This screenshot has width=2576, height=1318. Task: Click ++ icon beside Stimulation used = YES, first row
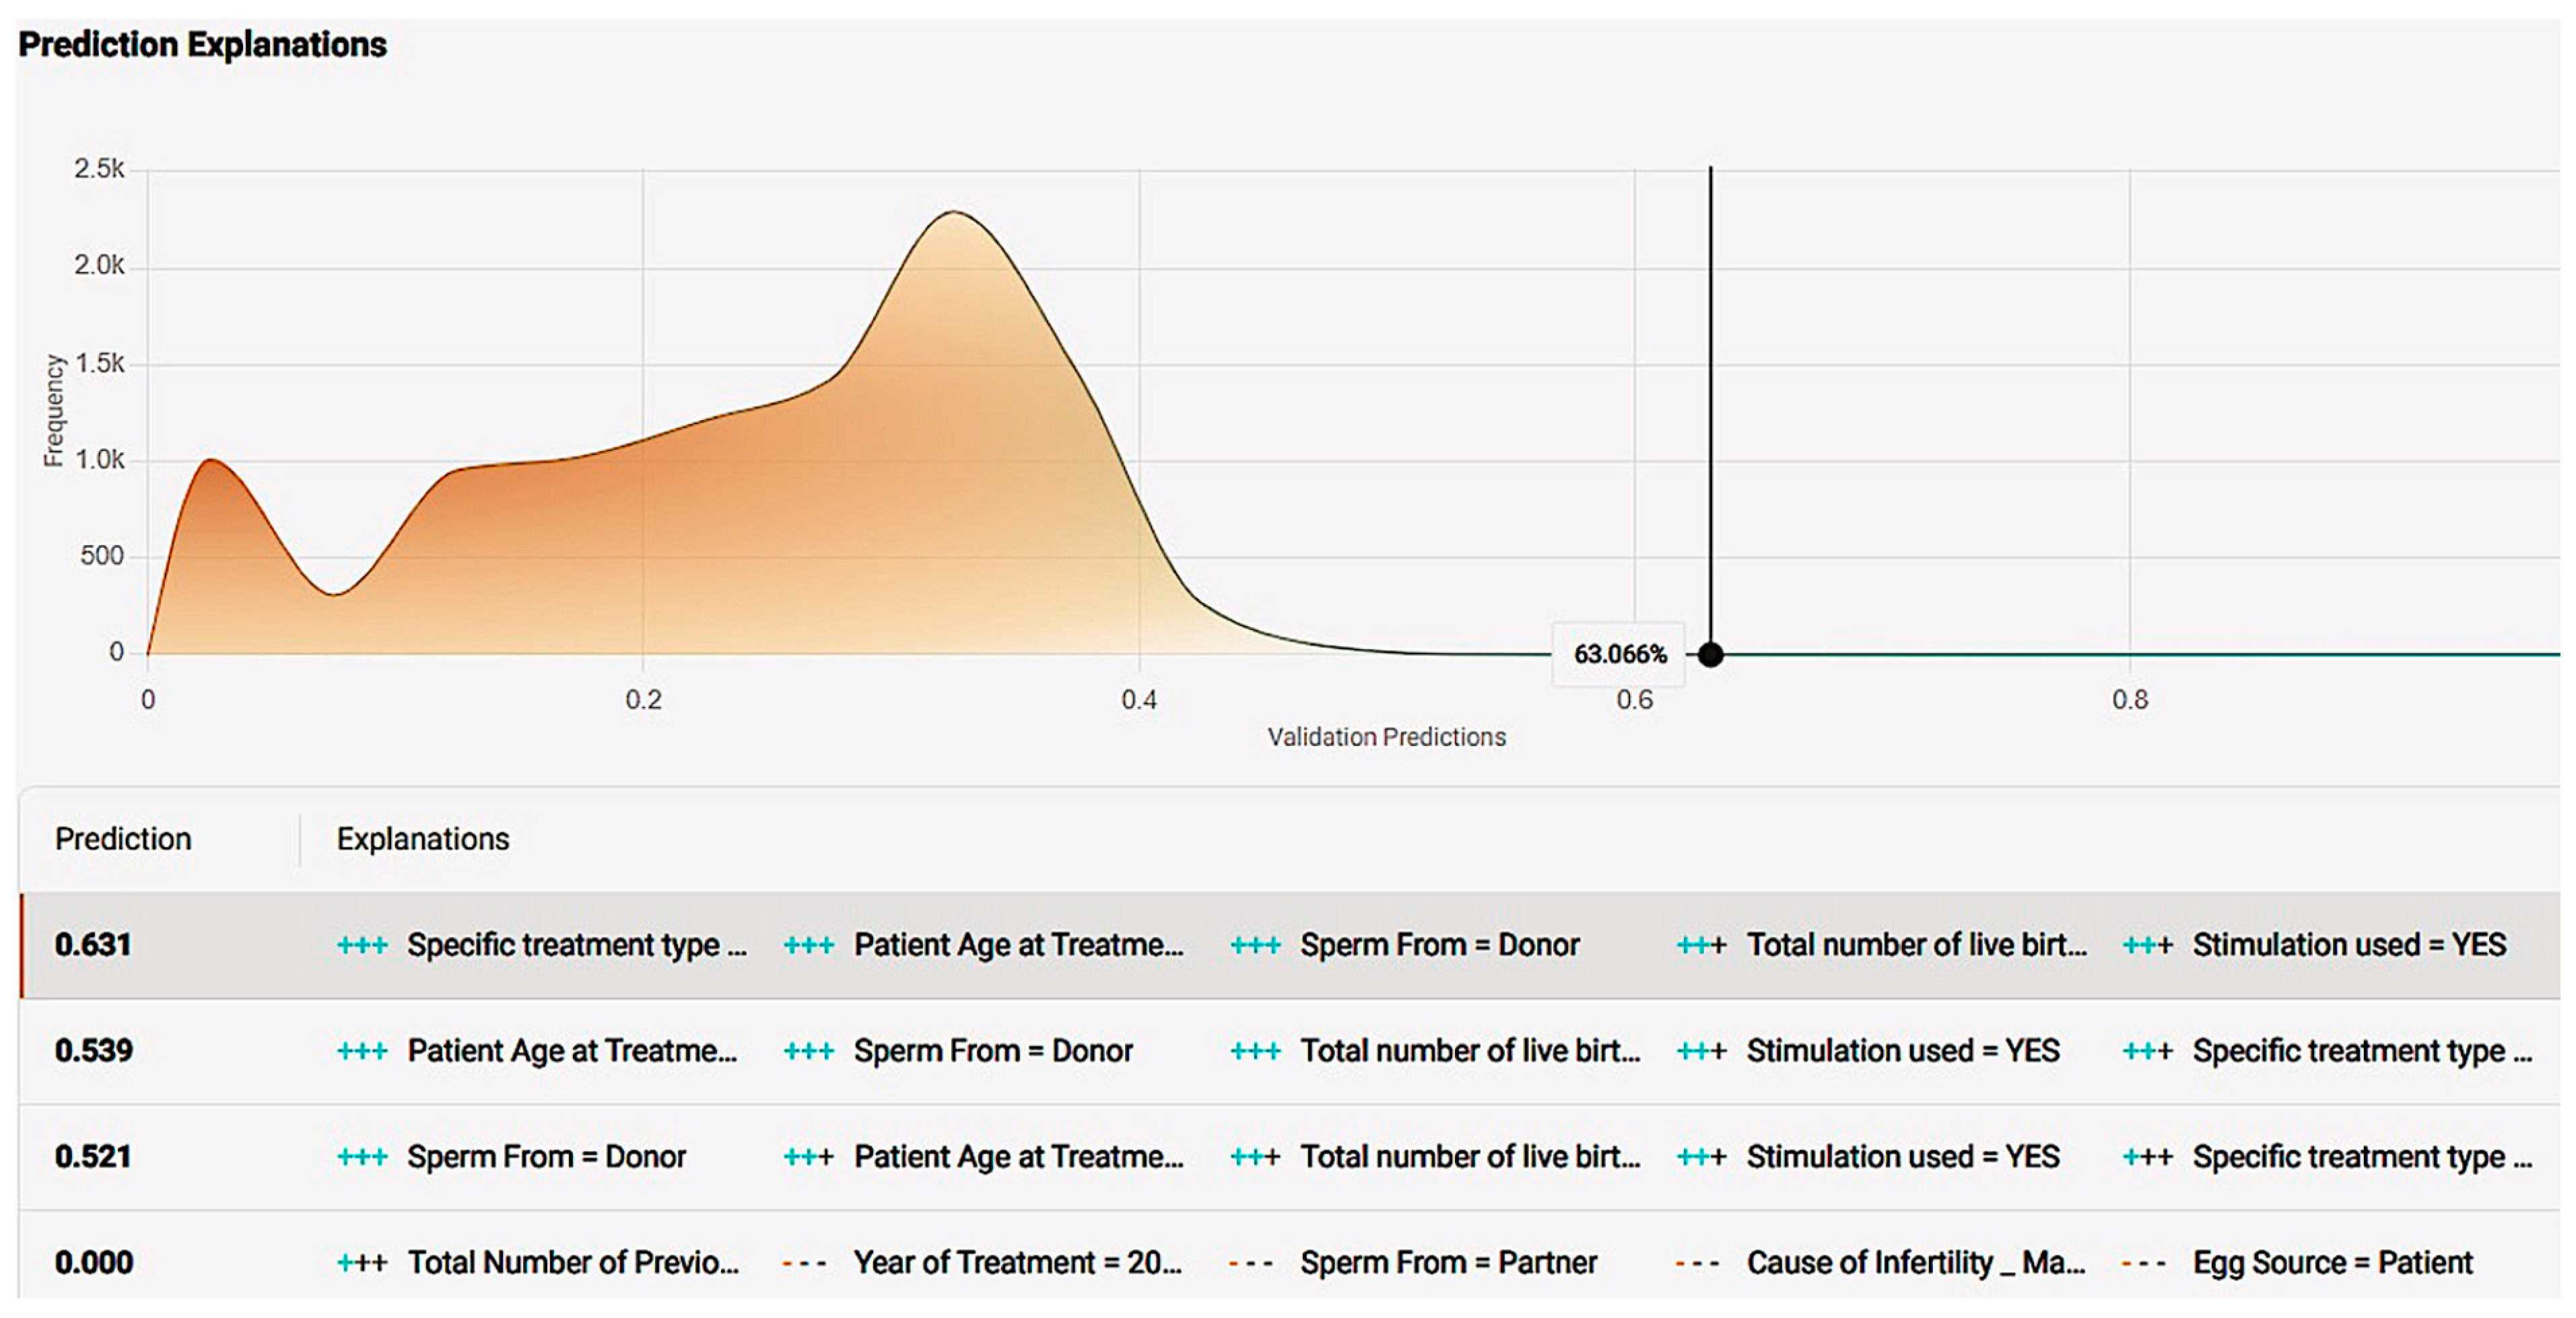click(2147, 945)
